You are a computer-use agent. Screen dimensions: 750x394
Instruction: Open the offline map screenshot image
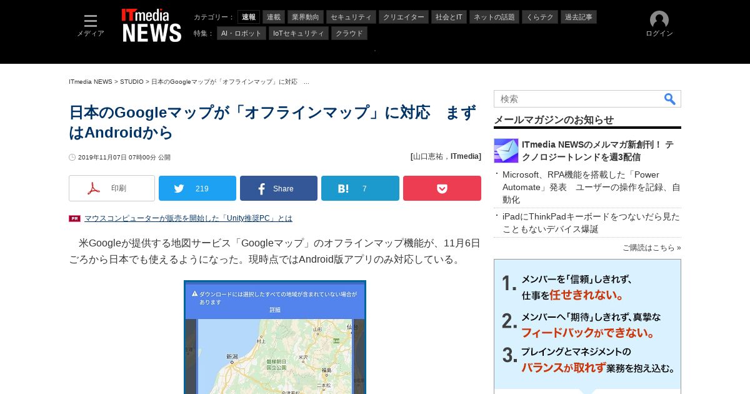coord(275,337)
